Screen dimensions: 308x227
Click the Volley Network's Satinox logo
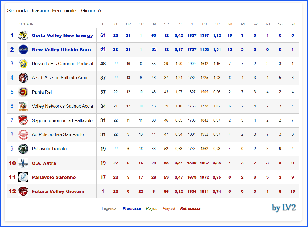(x=23, y=106)
